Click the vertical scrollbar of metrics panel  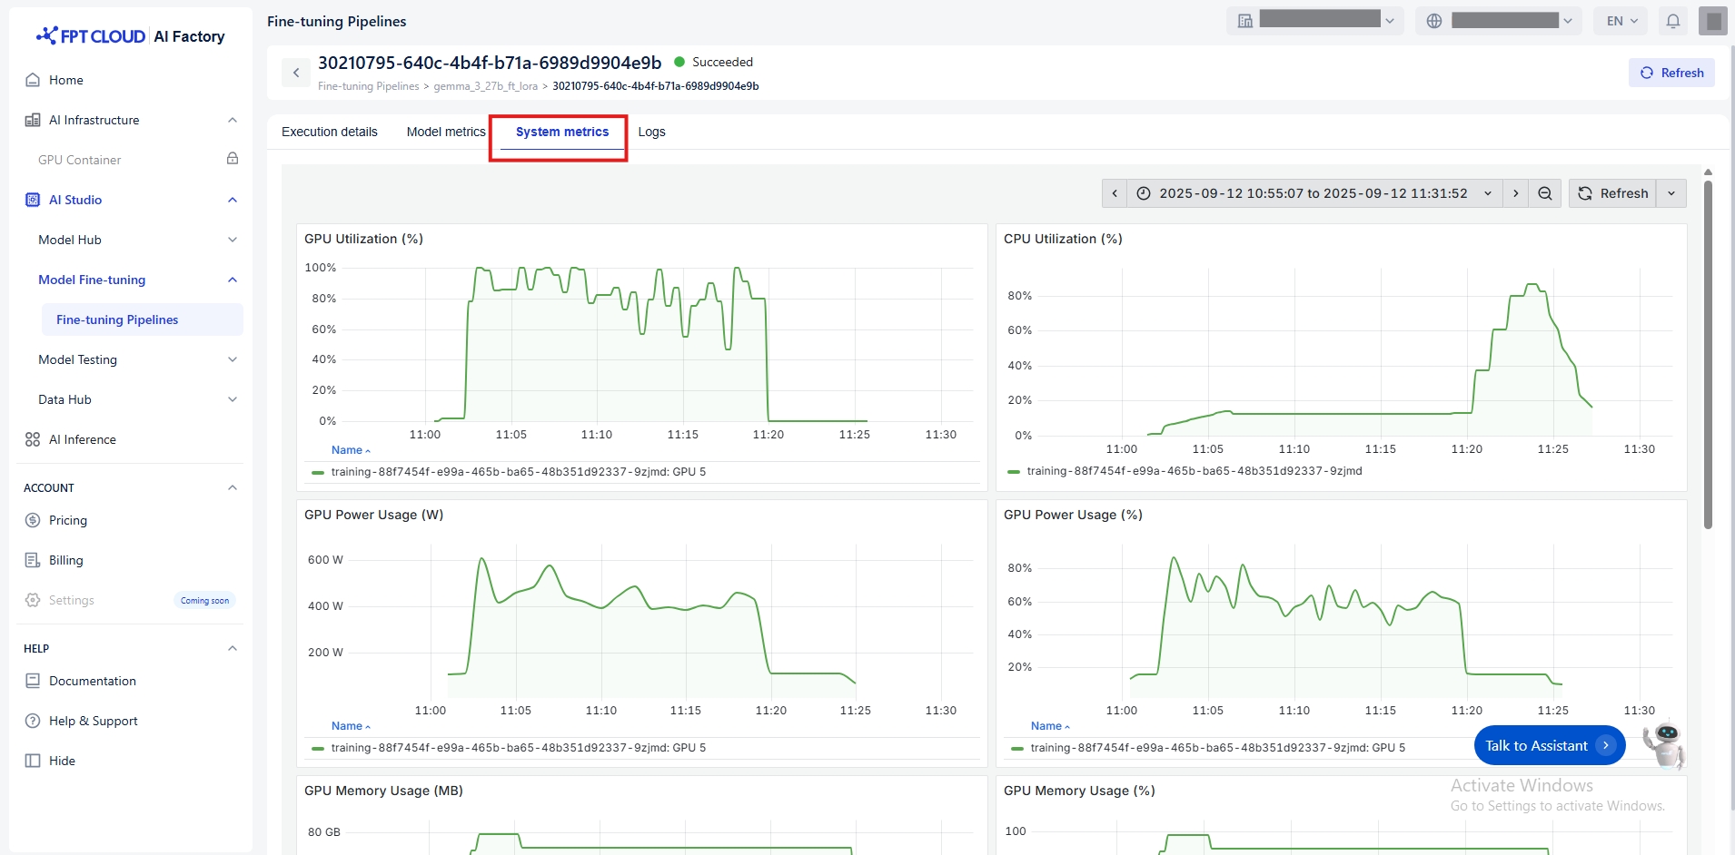pyautogui.click(x=1708, y=354)
